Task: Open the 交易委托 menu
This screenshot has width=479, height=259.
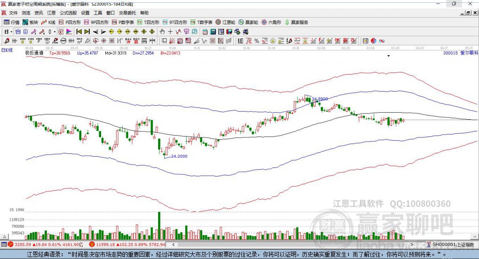Action: click(127, 13)
